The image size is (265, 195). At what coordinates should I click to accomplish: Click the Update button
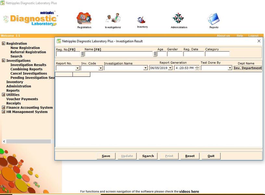[127, 156]
